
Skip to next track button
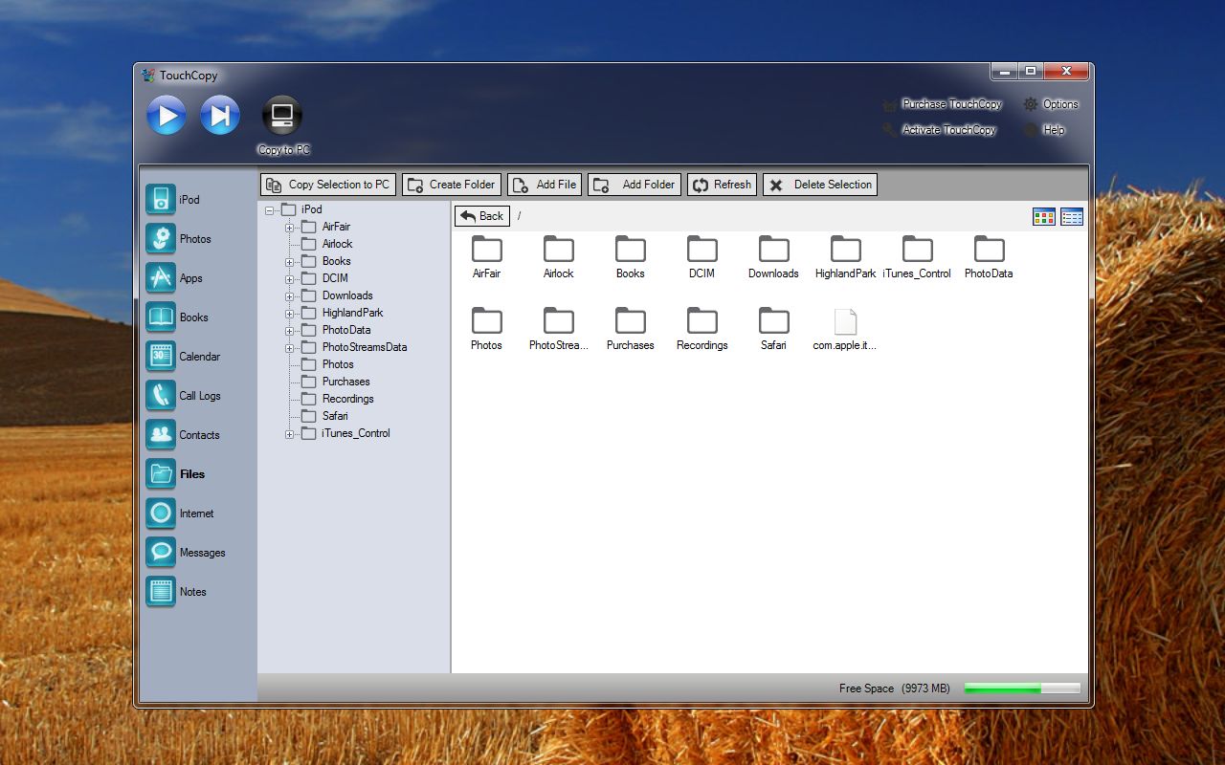click(x=220, y=116)
